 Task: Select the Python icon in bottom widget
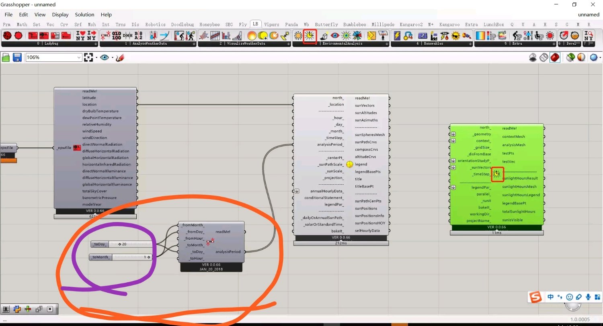(17, 309)
